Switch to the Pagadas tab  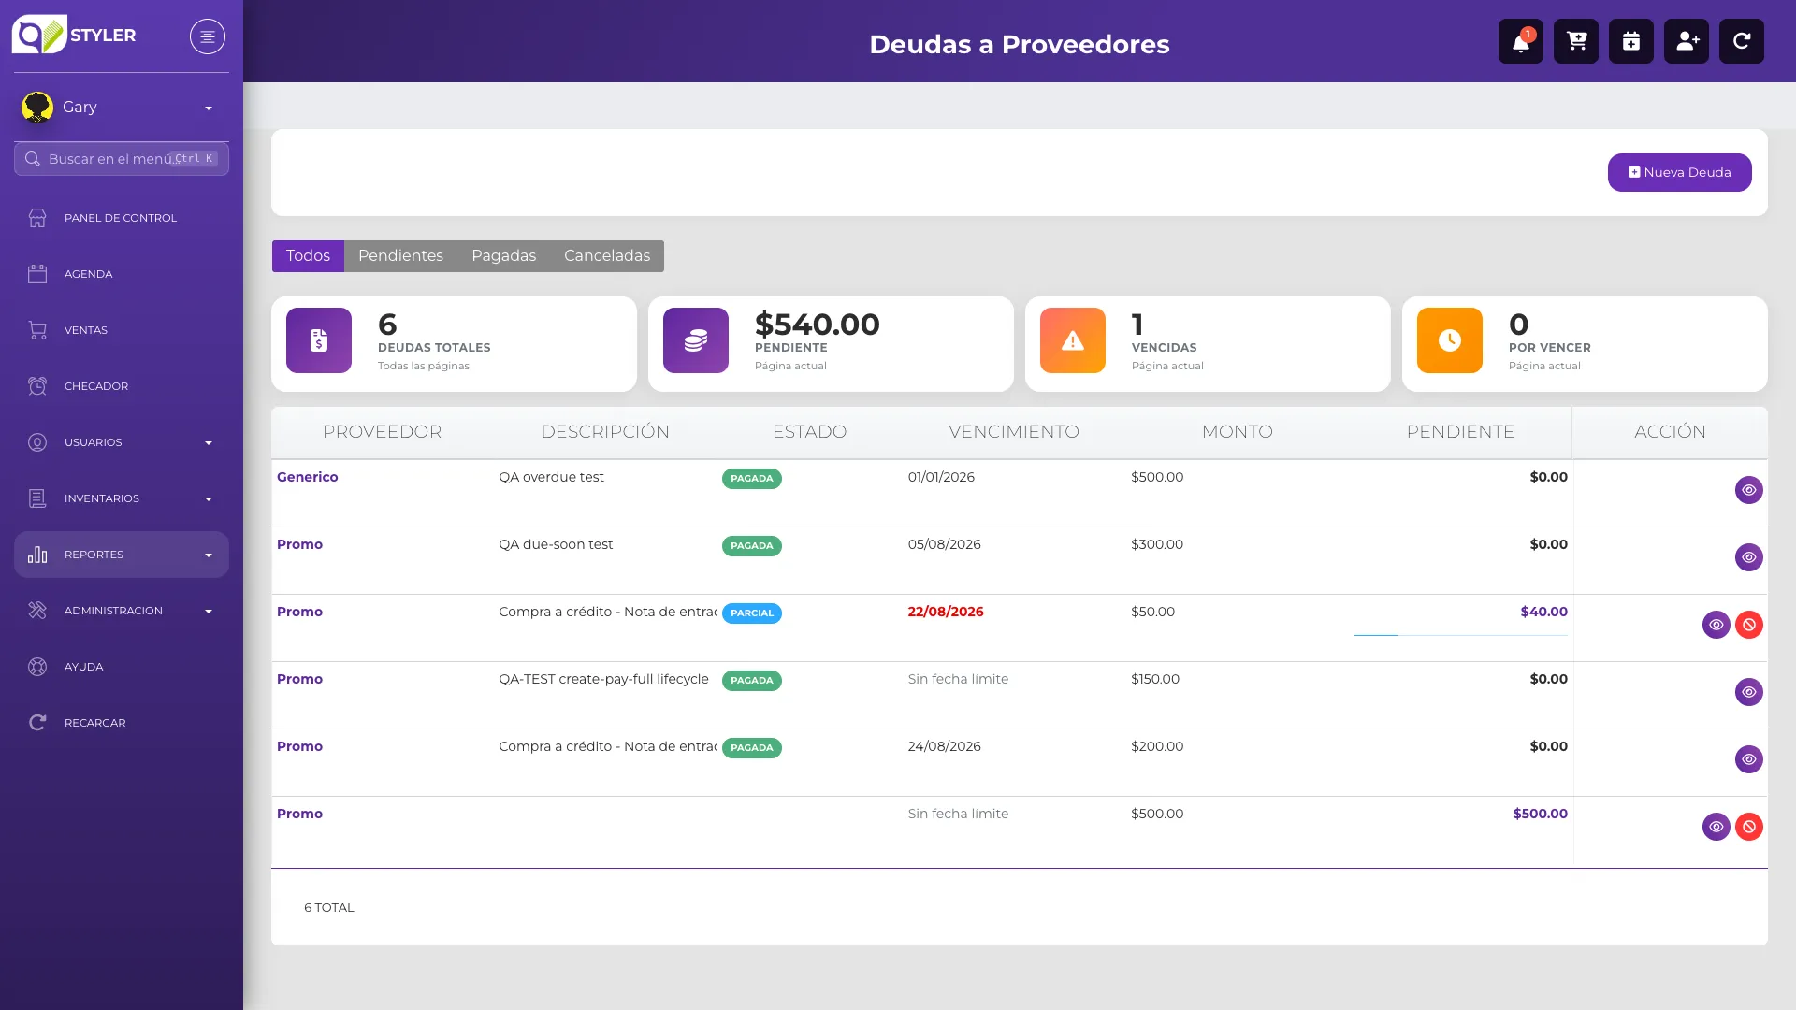503,256
